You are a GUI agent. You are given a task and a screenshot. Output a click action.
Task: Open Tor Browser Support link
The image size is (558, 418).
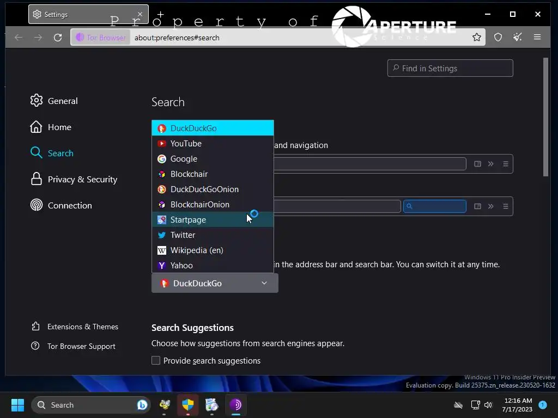74,346
